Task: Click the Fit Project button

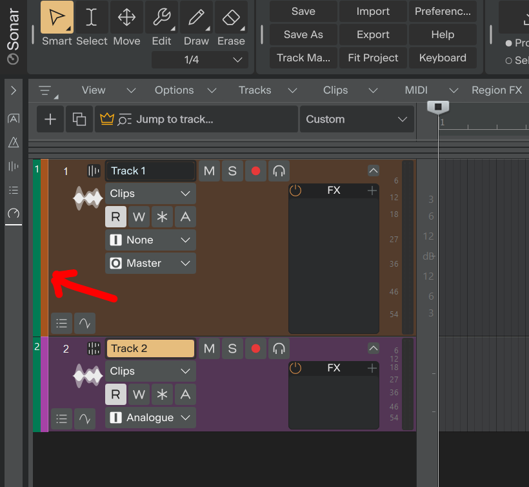Action: [373, 57]
